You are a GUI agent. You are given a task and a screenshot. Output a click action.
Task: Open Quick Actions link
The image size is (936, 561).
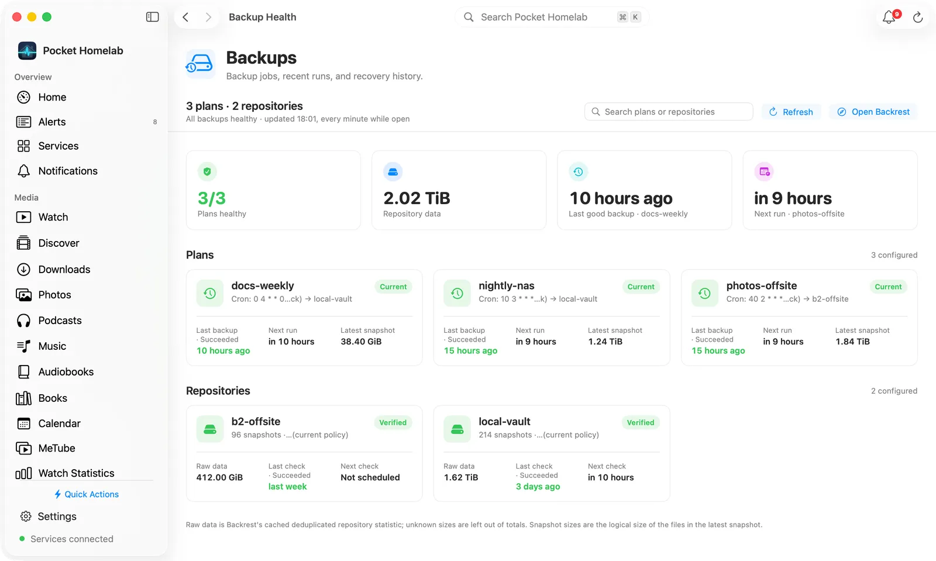tap(86, 494)
